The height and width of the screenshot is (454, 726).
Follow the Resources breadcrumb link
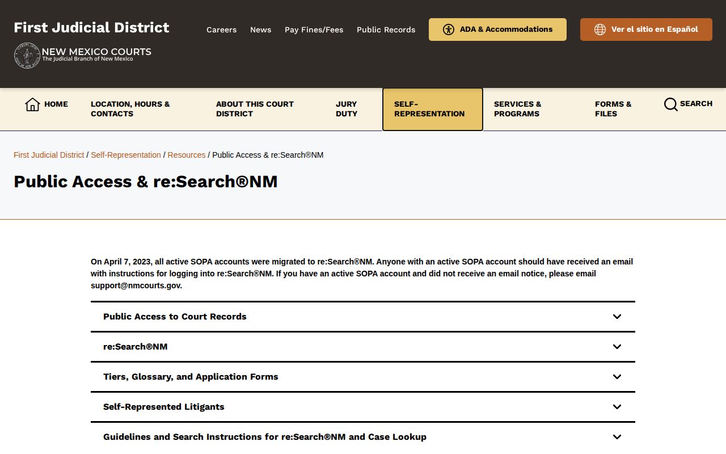[187, 155]
